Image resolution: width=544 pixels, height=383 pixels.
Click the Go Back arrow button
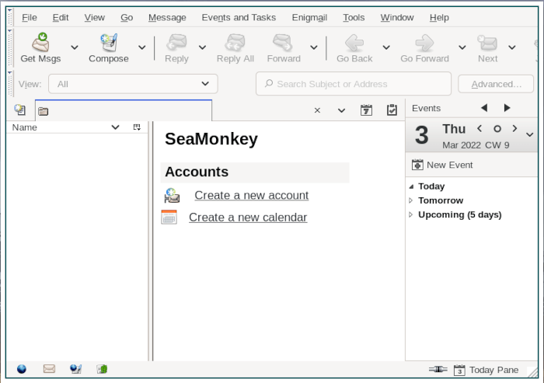(354, 48)
